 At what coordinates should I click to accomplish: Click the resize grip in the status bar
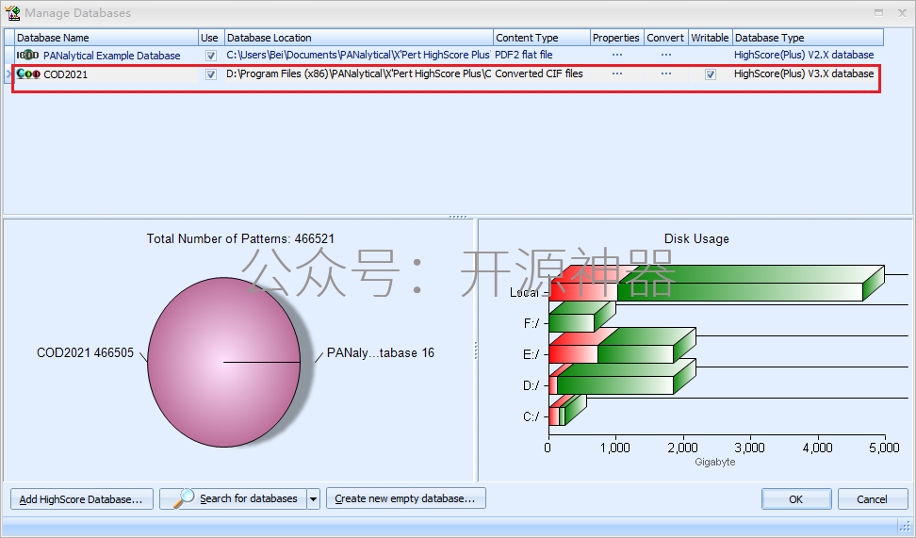point(905,527)
